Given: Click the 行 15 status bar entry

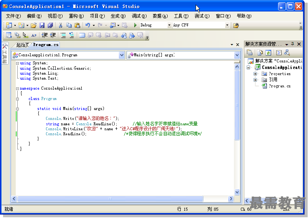Looking at the screenshot, I should tap(182, 209).
